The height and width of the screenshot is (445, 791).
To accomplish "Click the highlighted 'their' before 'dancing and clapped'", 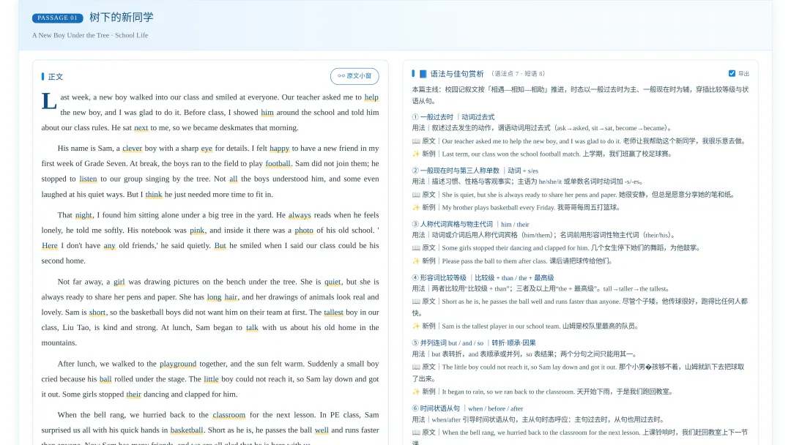I will [134, 394].
